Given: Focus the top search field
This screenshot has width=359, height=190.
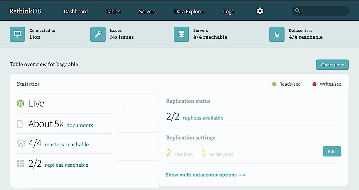Looking at the screenshot, I should click(x=320, y=11).
